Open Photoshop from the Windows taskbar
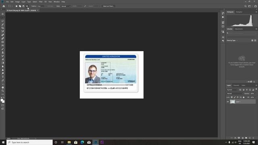 96,142
